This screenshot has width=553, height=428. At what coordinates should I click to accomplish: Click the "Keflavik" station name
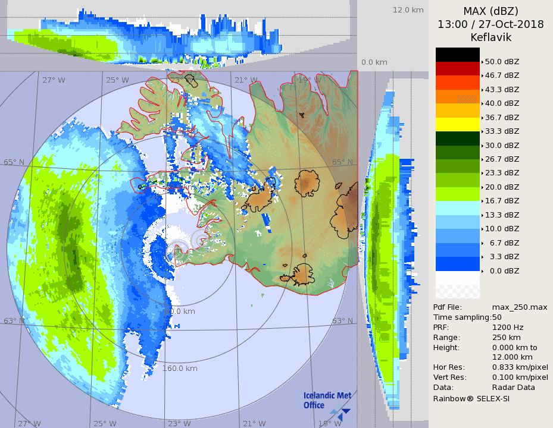490,37
